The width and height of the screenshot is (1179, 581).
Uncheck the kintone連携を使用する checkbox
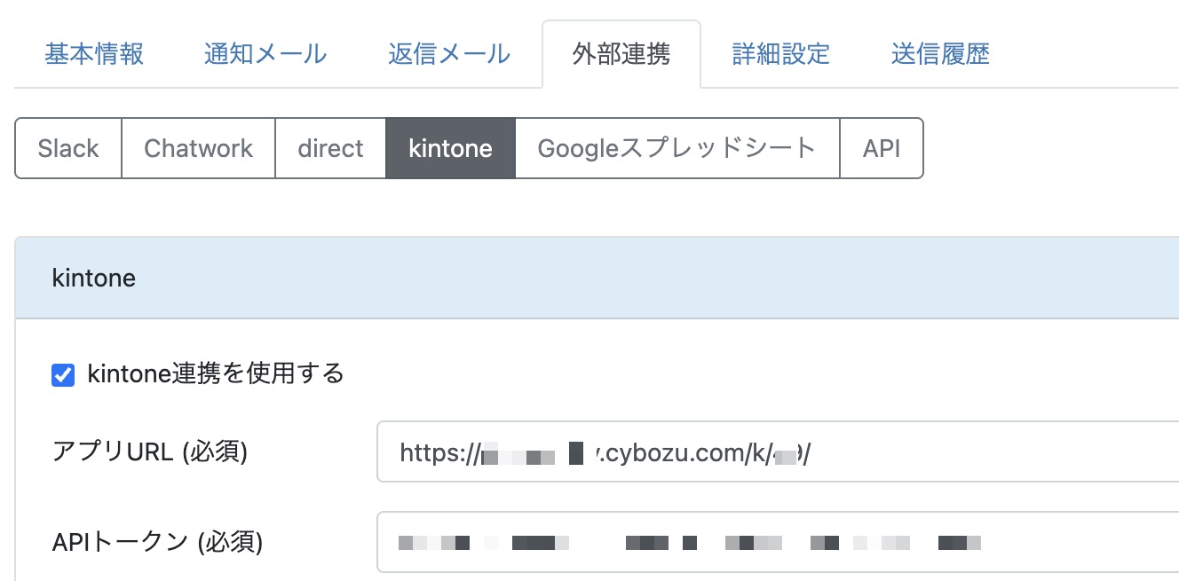(x=63, y=375)
